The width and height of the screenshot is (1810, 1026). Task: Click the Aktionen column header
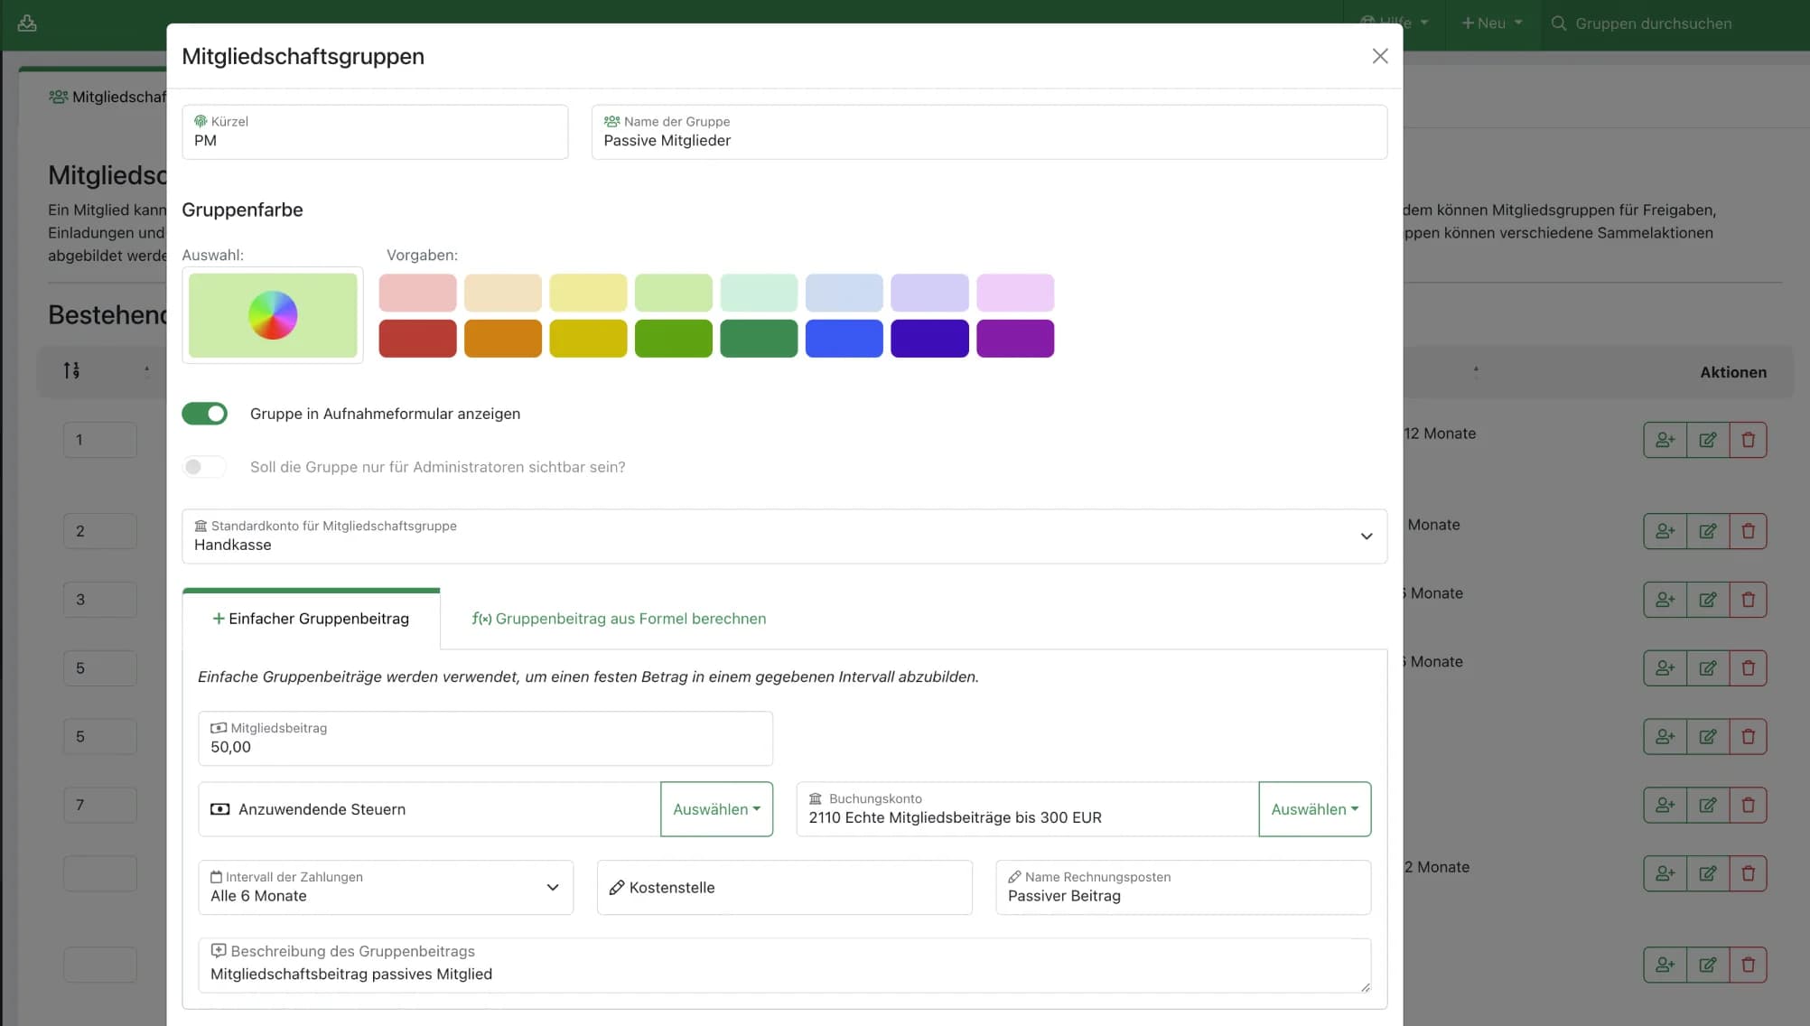[1733, 372]
